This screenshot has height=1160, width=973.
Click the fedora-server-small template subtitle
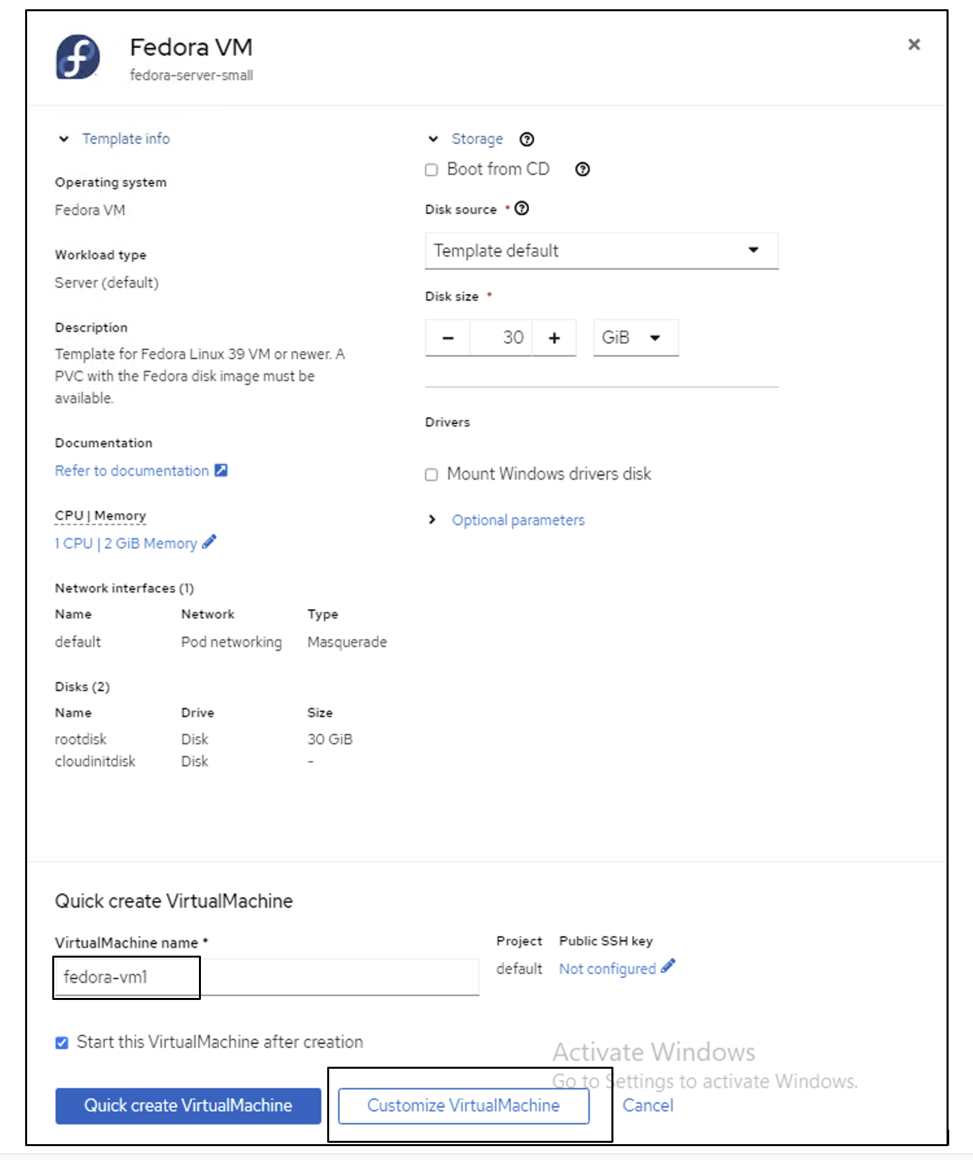coord(191,75)
